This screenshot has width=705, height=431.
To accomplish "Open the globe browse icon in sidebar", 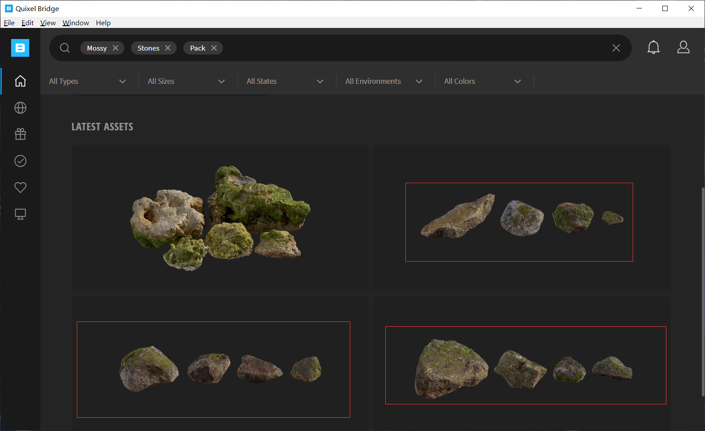I will [20, 108].
